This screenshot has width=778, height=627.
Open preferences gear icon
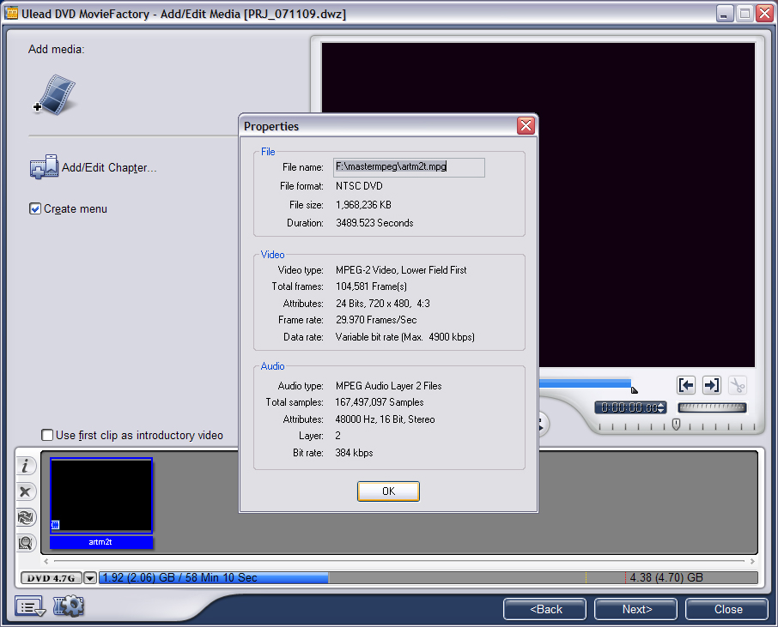(x=69, y=606)
